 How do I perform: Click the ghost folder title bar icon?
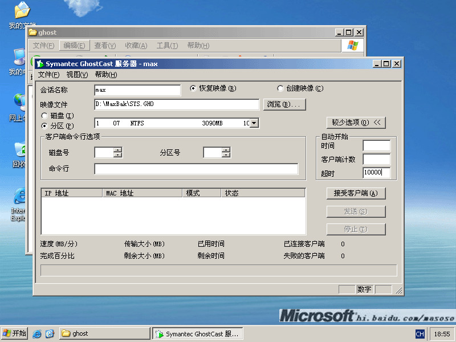33,32
